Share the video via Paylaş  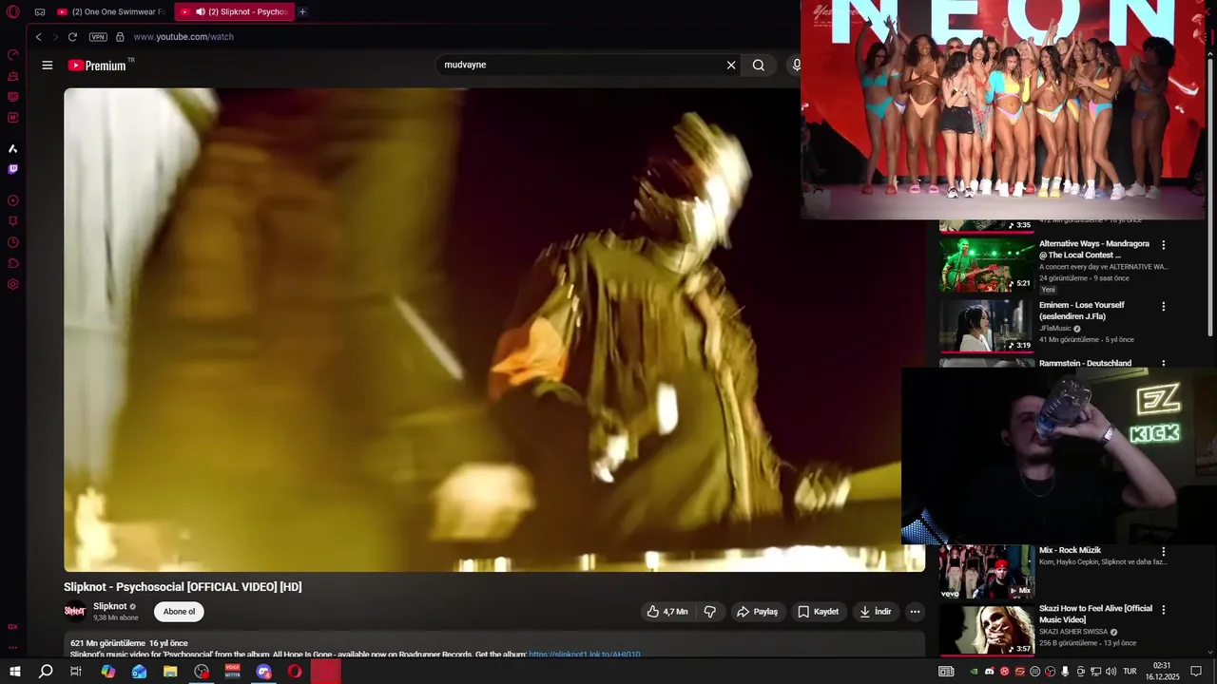coord(758,612)
